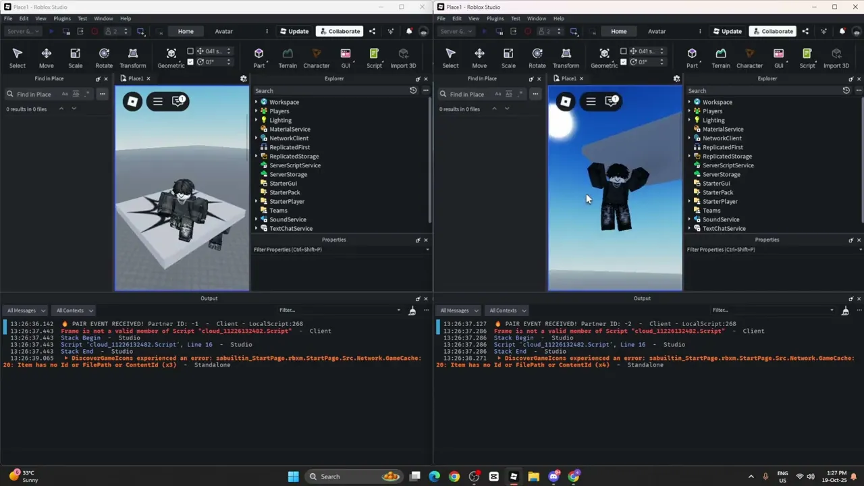Image resolution: width=864 pixels, height=486 pixels.
Task: Open Window menu in right window
Action: pyautogui.click(x=537, y=18)
